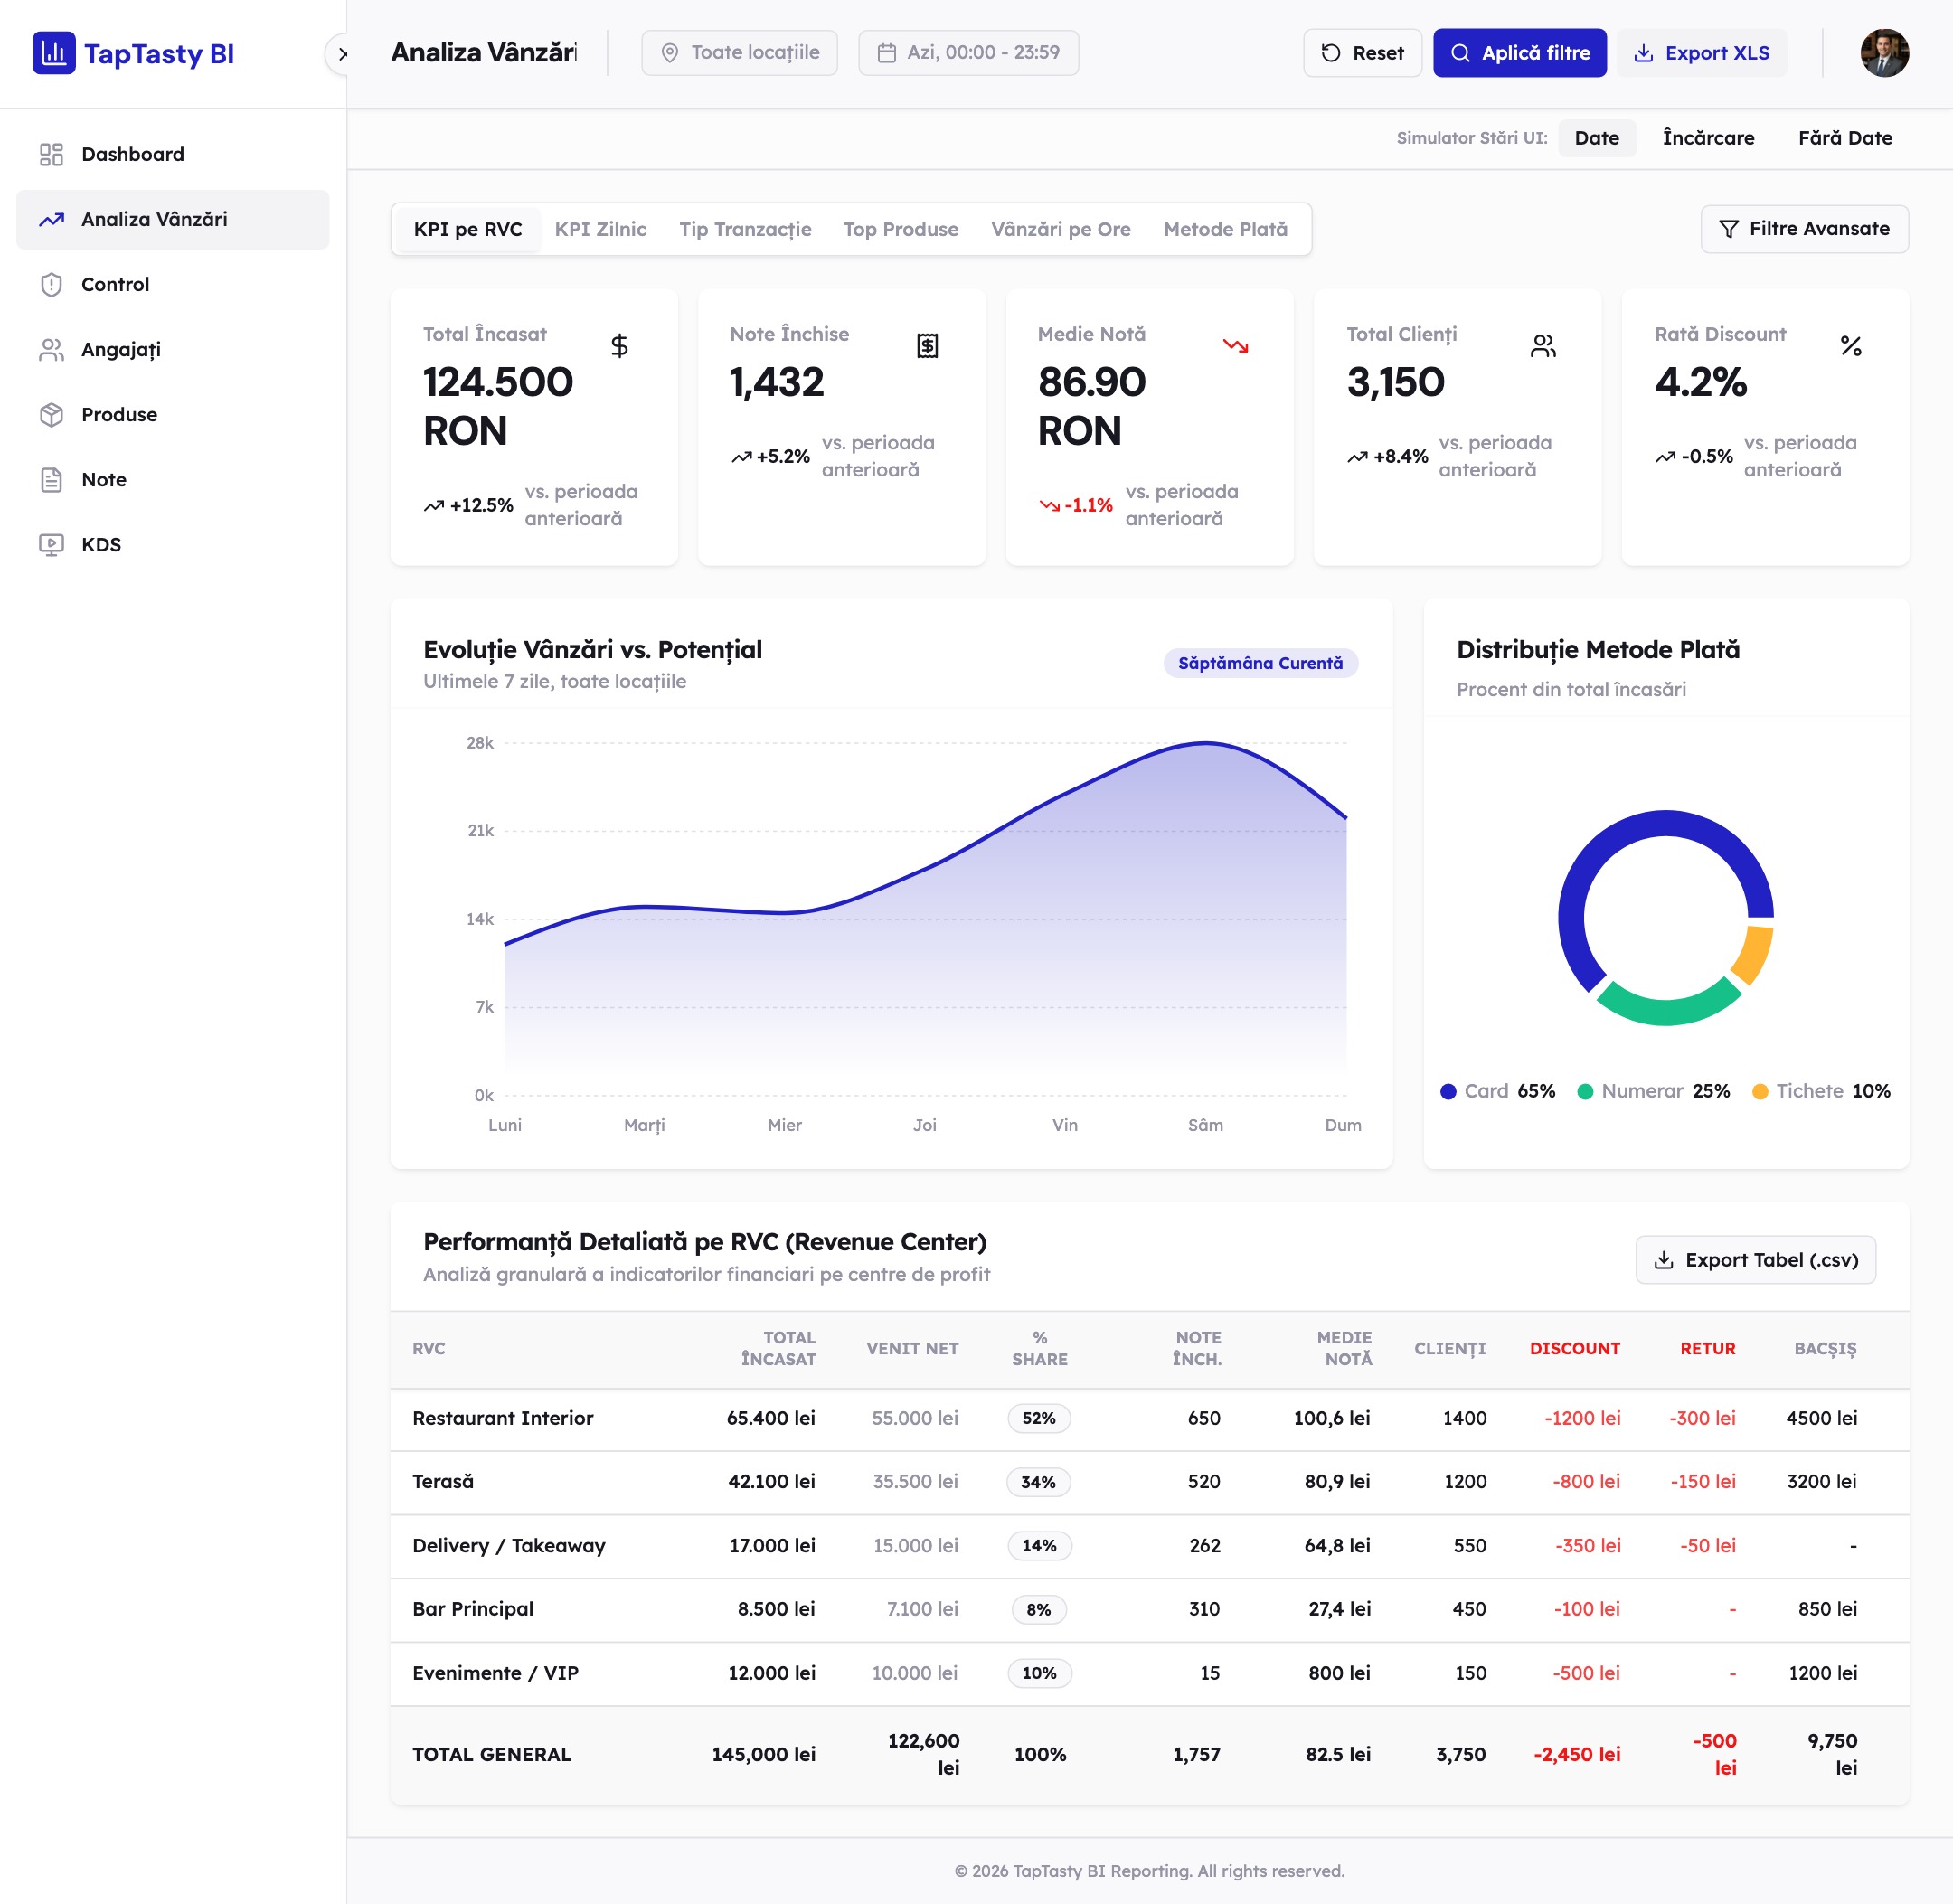Click the -1.1% trend indicator
Viewport: 1953px width, 1904px height.
tap(1076, 505)
